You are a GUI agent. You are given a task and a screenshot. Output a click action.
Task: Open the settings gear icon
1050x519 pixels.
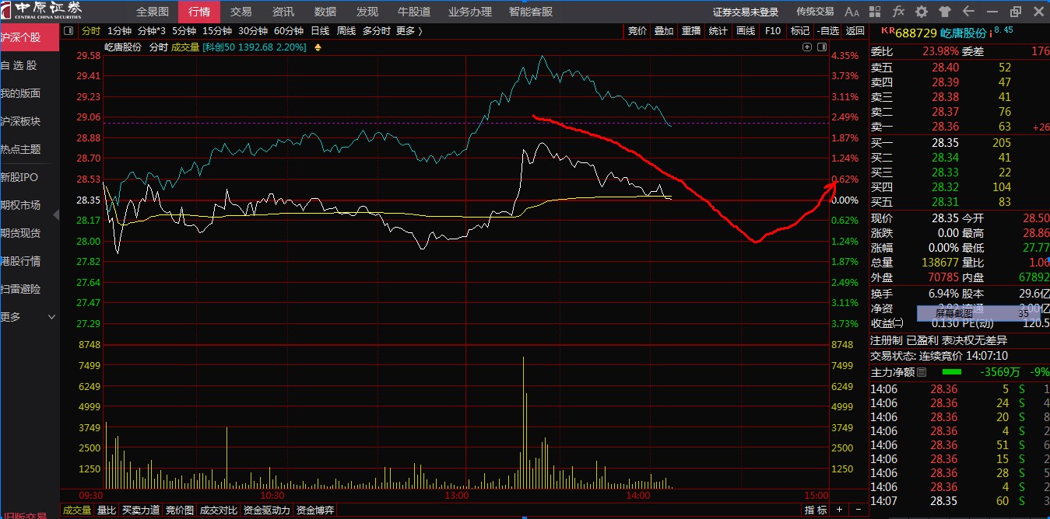point(922,12)
